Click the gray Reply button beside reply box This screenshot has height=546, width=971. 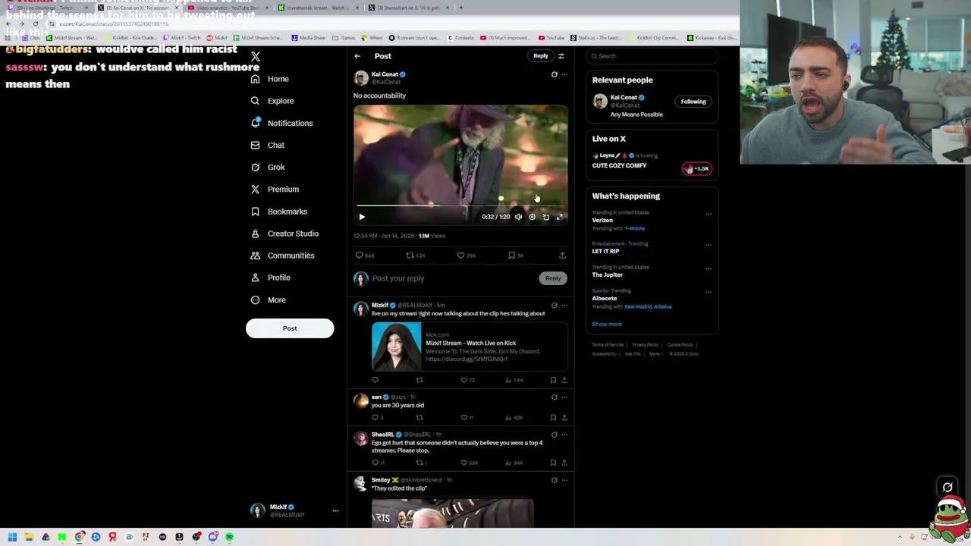(553, 278)
